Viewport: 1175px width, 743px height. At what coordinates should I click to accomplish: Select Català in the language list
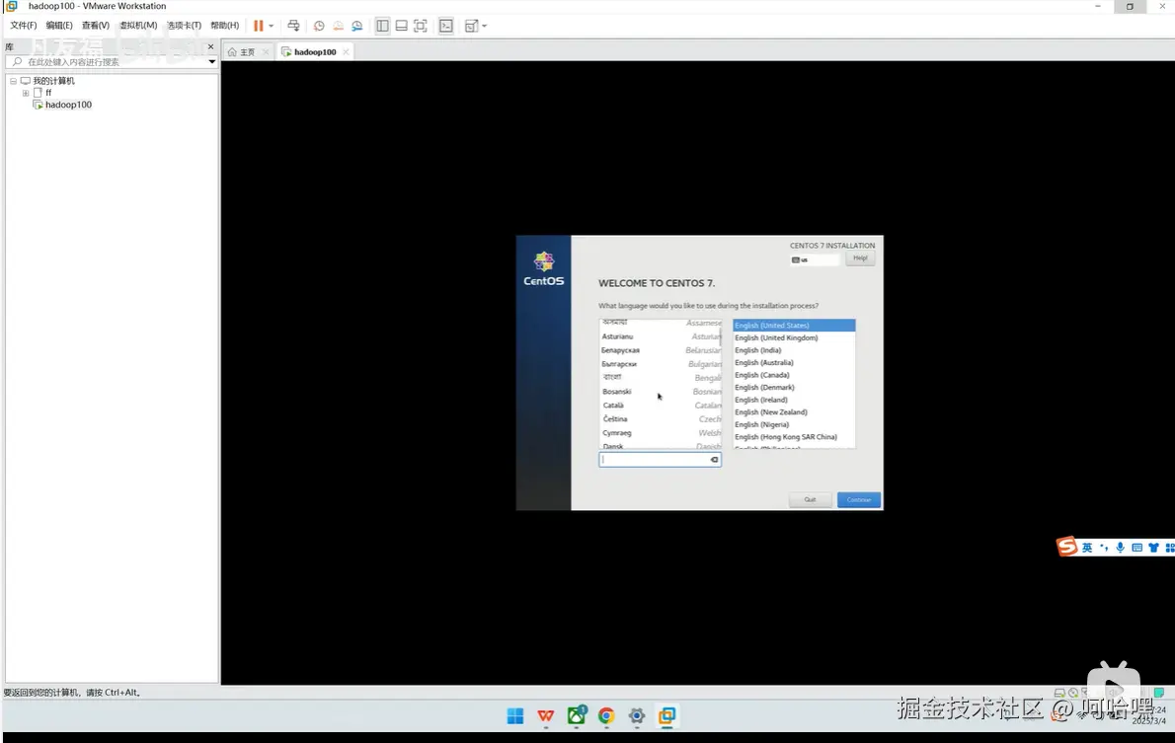point(661,406)
